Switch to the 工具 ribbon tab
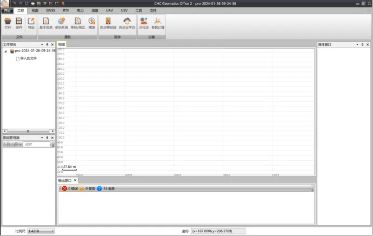 point(138,10)
